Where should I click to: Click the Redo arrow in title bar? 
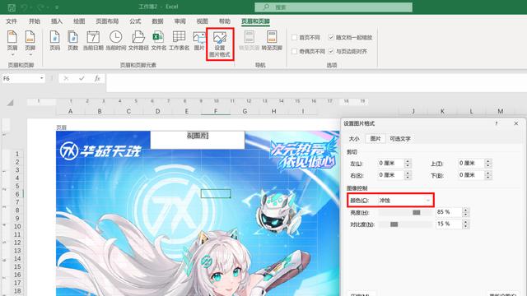(40, 7)
